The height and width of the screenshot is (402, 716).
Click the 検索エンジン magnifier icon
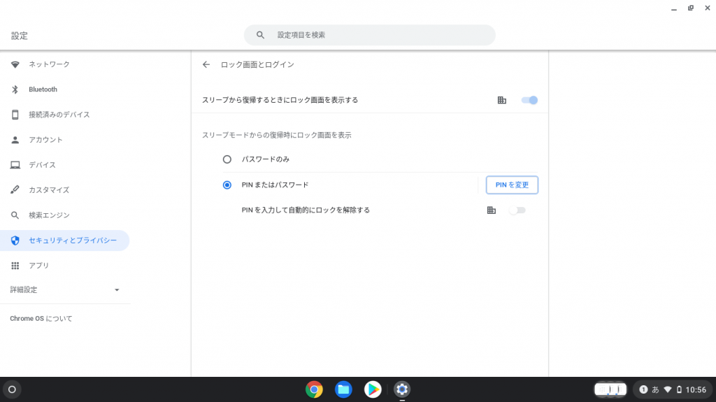(15, 215)
